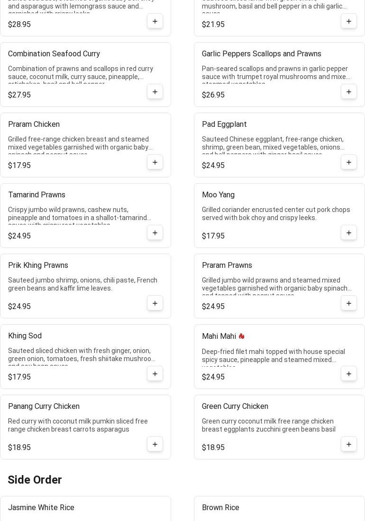Add Green Curry Chicken to cart
The width and height of the screenshot is (365, 521).
[x=349, y=444]
